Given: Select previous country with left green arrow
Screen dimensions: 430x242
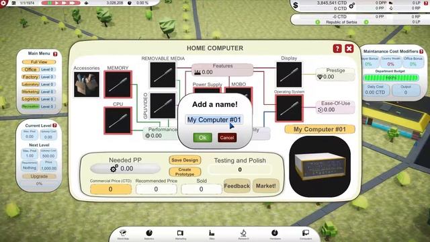Looking at the screenshot, I should pyautogui.click(x=318, y=22).
